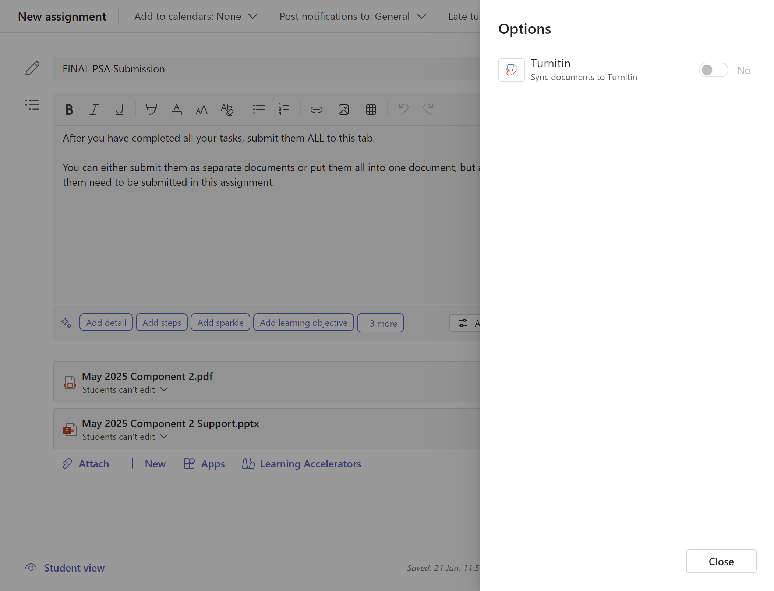The height and width of the screenshot is (591, 774).
Task: Open Student view
Action: [65, 568]
